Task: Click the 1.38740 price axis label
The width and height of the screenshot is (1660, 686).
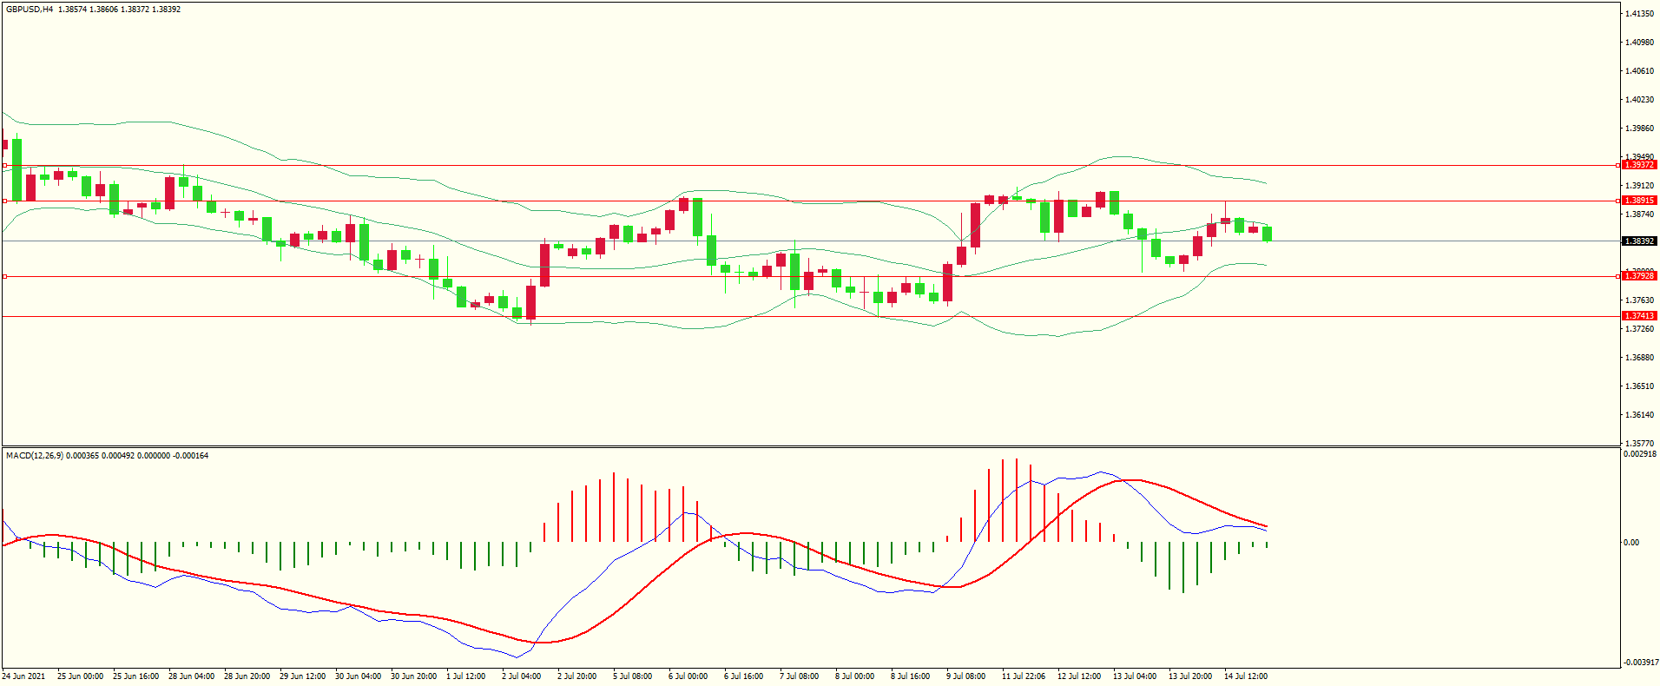Action: point(1640,214)
